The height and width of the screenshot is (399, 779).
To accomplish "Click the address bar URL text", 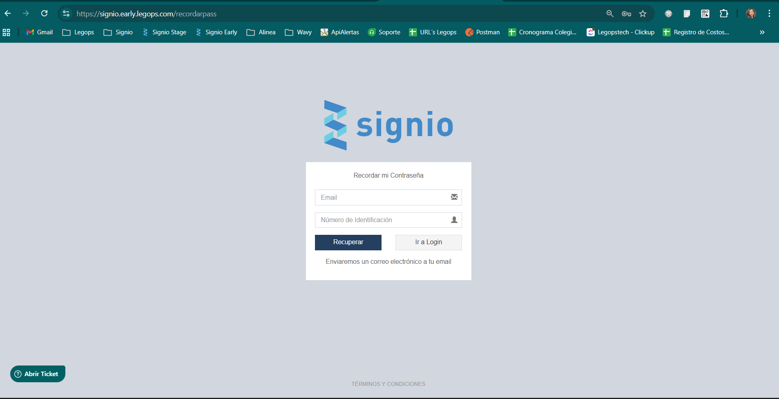I will click(x=146, y=14).
